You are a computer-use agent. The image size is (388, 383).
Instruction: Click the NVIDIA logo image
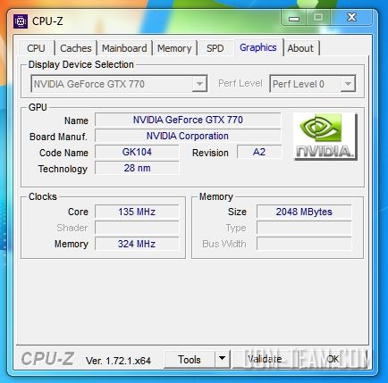click(325, 137)
